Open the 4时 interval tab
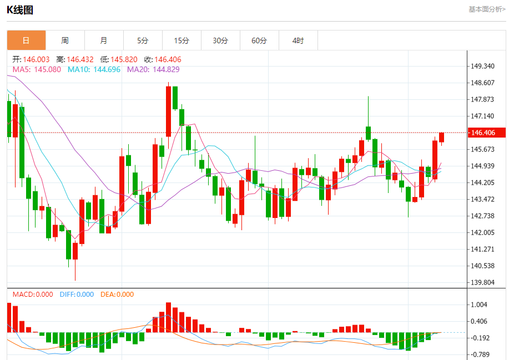This screenshot has height=360, width=509. tap(298, 40)
